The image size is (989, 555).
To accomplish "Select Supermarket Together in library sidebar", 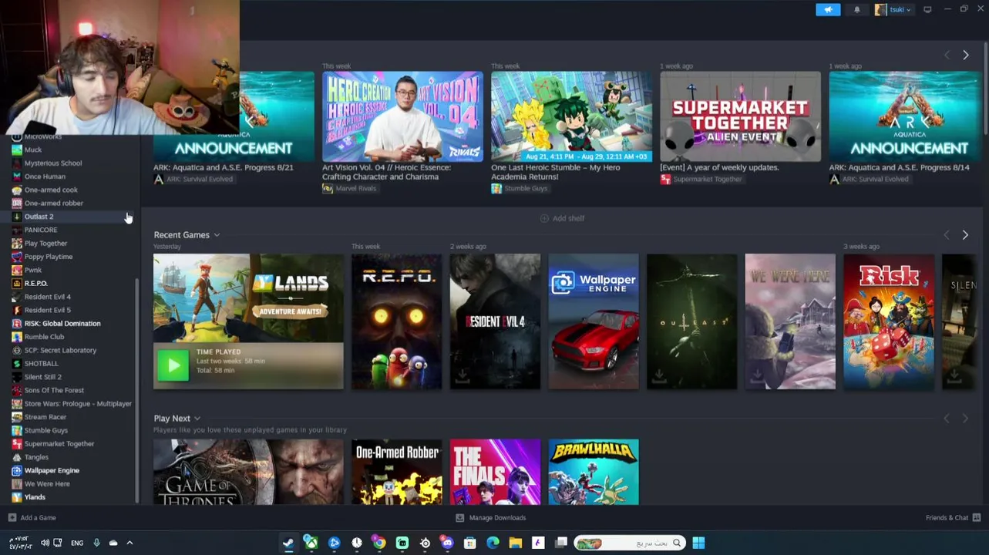I will pyautogui.click(x=59, y=443).
